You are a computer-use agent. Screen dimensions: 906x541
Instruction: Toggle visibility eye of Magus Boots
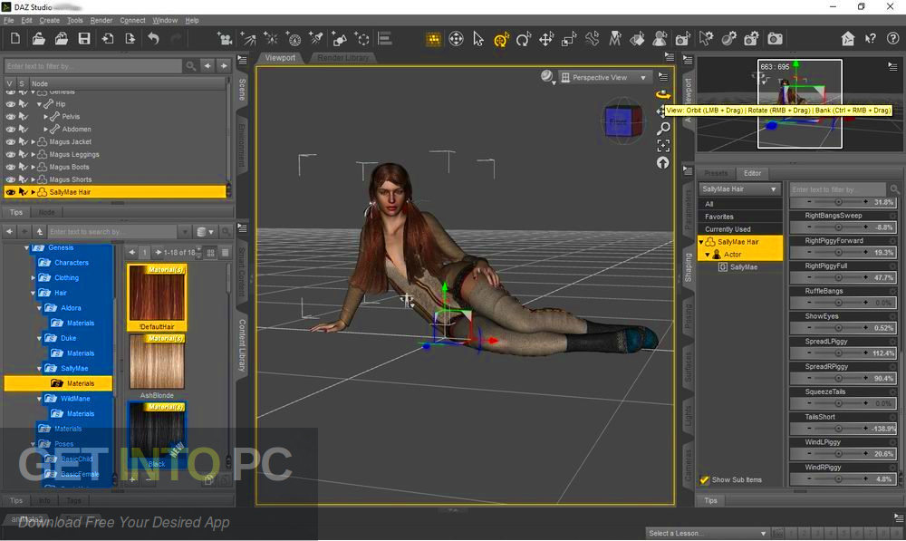pos(10,167)
